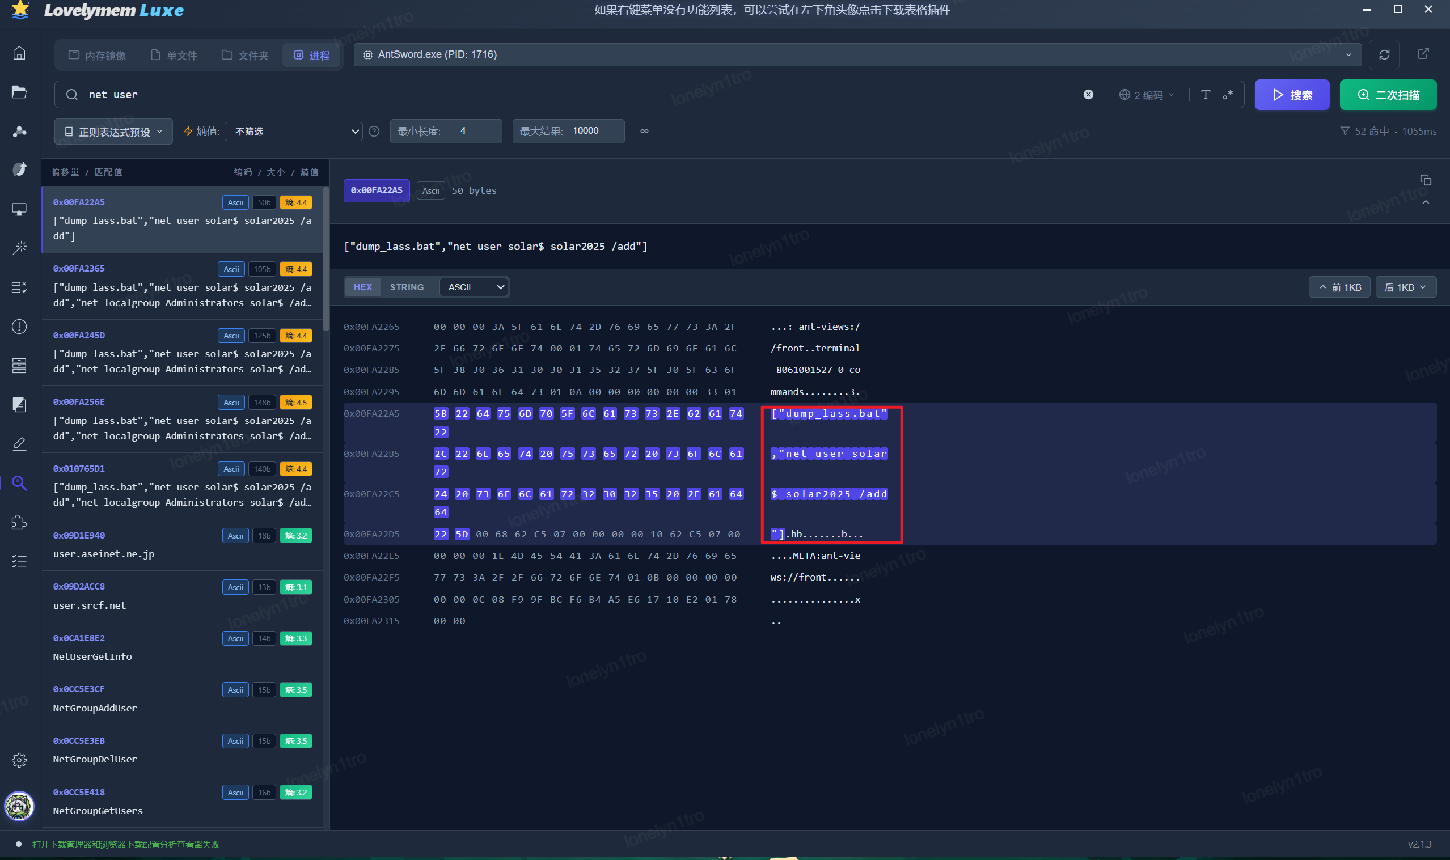Open the puzzle-piece plugins icon
Screen dimensions: 1450x860
pos(19,522)
